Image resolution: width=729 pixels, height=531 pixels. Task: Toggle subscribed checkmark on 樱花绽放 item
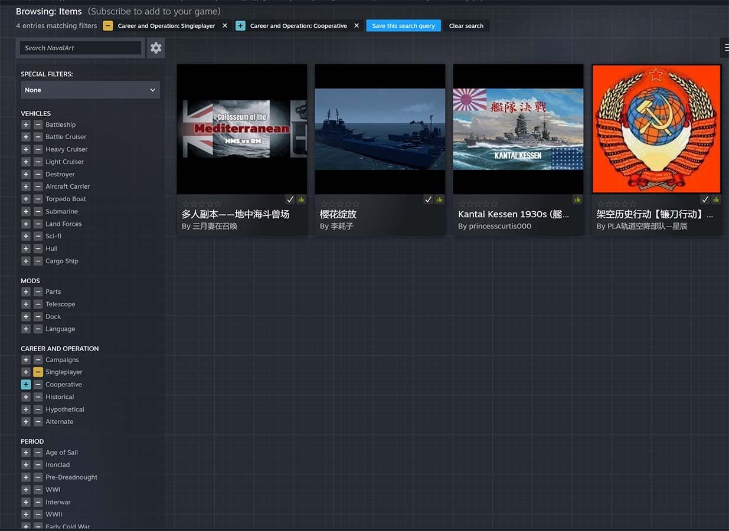tap(428, 199)
